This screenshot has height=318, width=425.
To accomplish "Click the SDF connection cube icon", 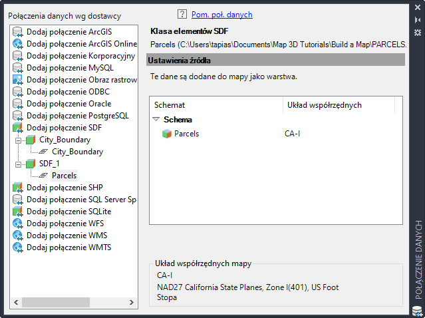I will click(17, 128).
